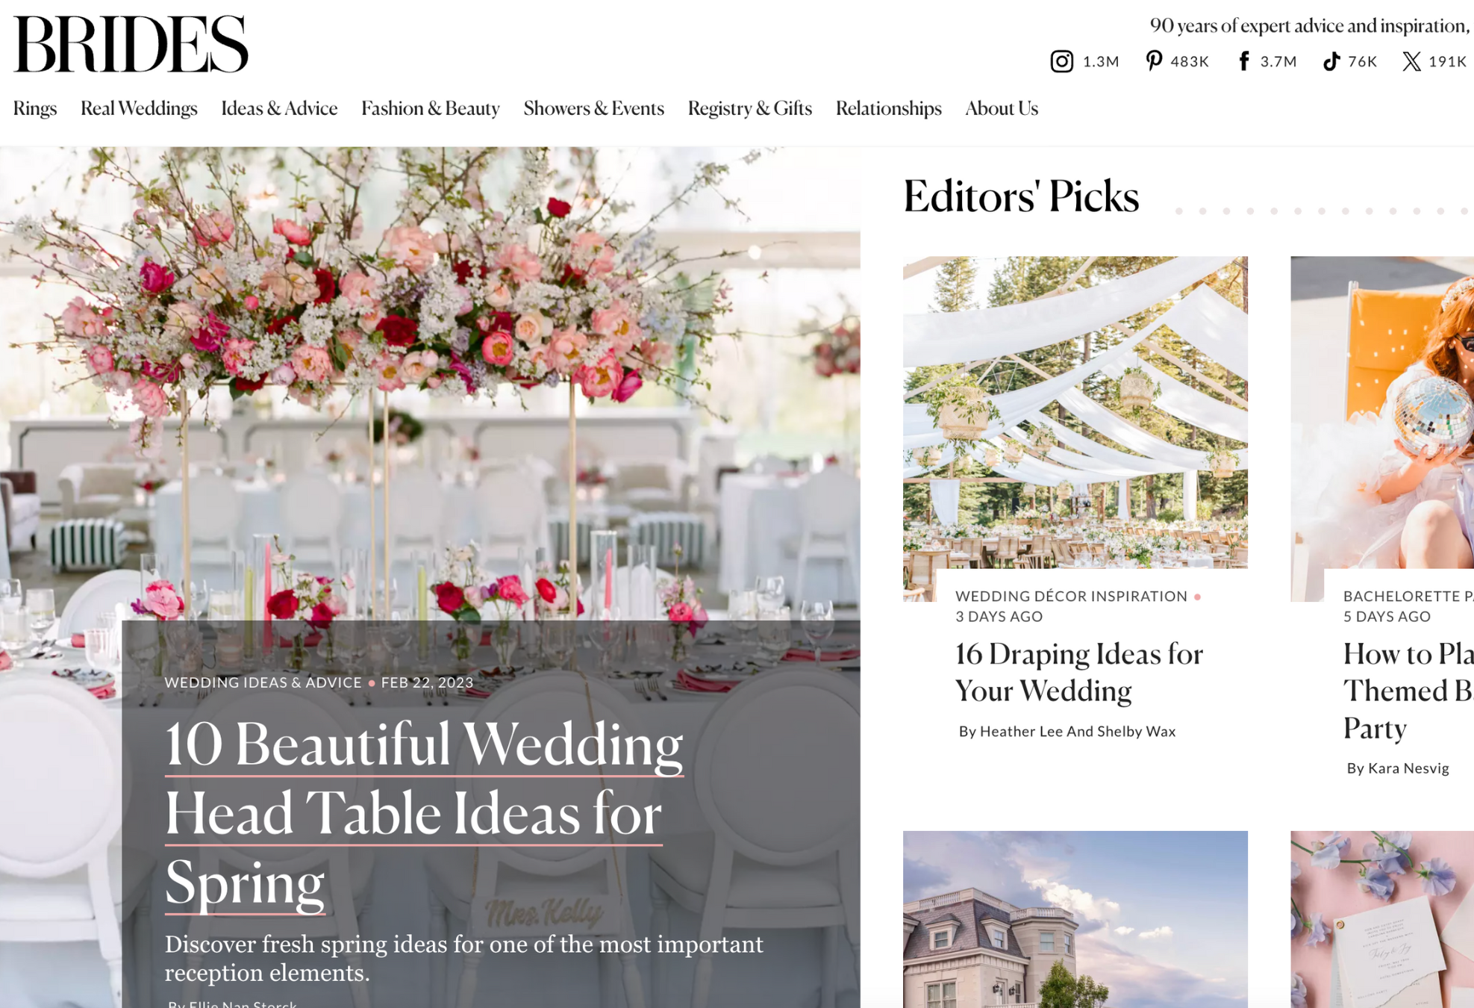Image resolution: width=1474 pixels, height=1008 pixels.
Task: Open the Brides Instagram page icon
Action: click(x=1061, y=61)
